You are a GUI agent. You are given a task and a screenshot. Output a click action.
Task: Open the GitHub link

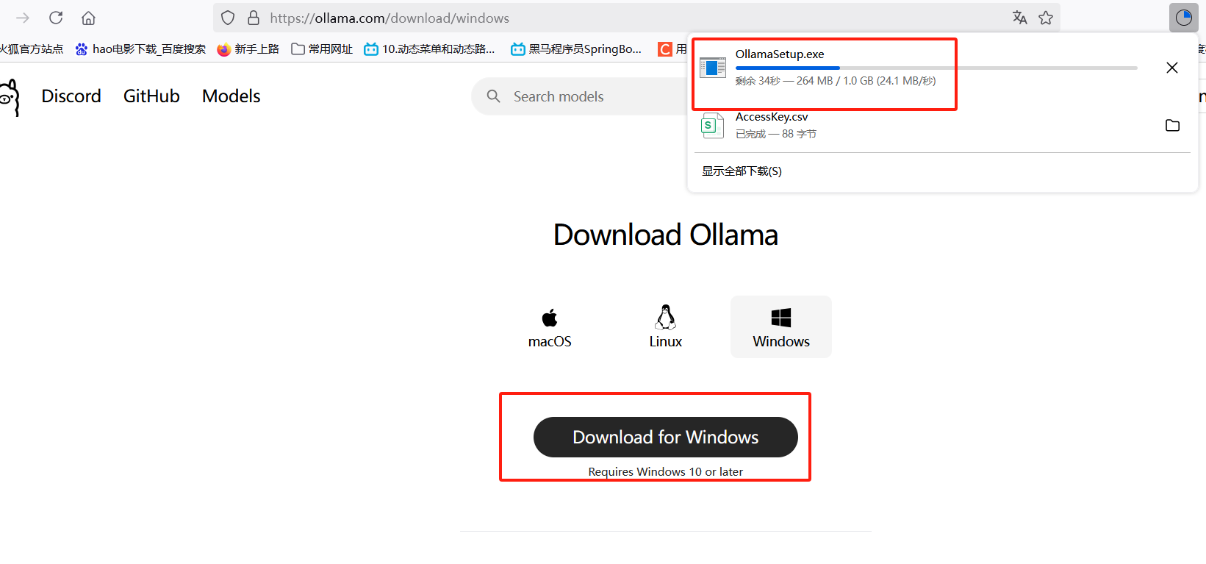[151, 96]
